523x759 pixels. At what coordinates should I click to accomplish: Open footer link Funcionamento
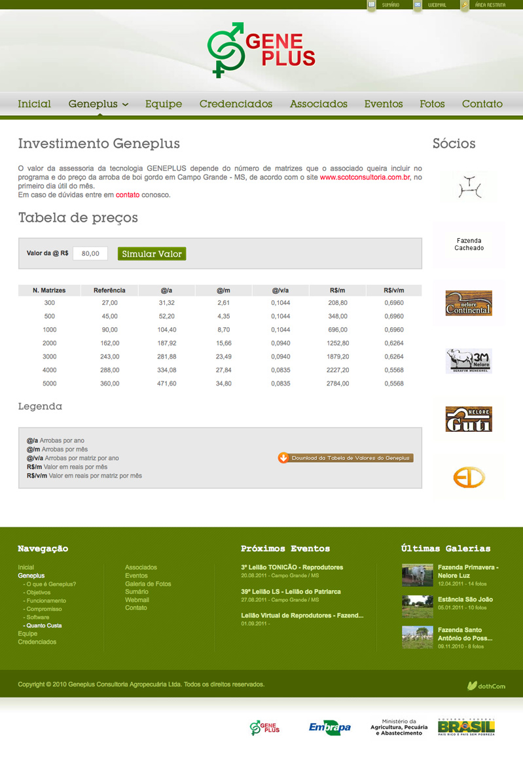(x=46, y=601)
